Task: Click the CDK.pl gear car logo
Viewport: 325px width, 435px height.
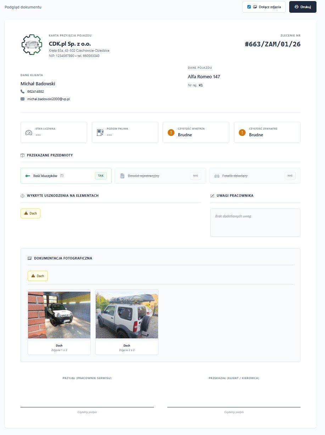Action: tap(32, 45)
